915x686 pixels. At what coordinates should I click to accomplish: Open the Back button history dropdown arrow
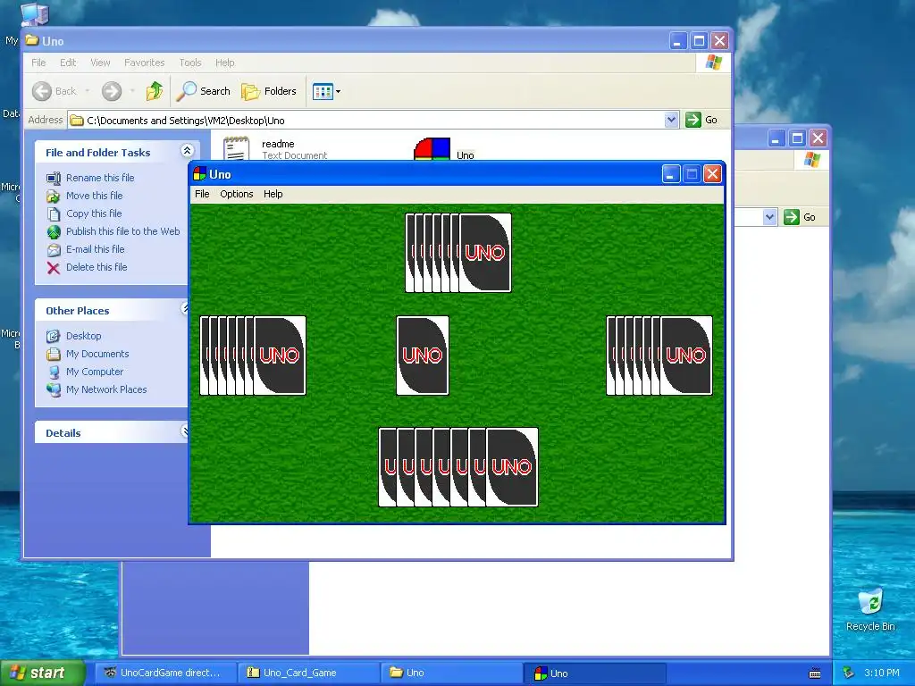tap(88, 91)
